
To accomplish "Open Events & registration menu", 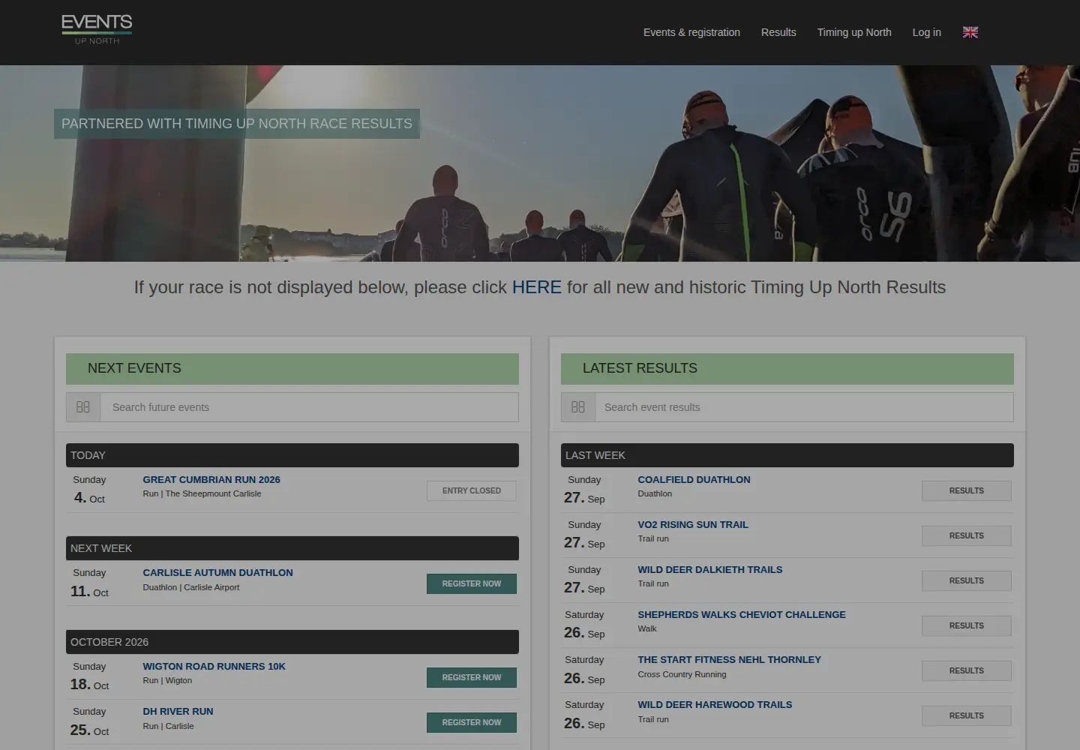I will pos(691,32).
